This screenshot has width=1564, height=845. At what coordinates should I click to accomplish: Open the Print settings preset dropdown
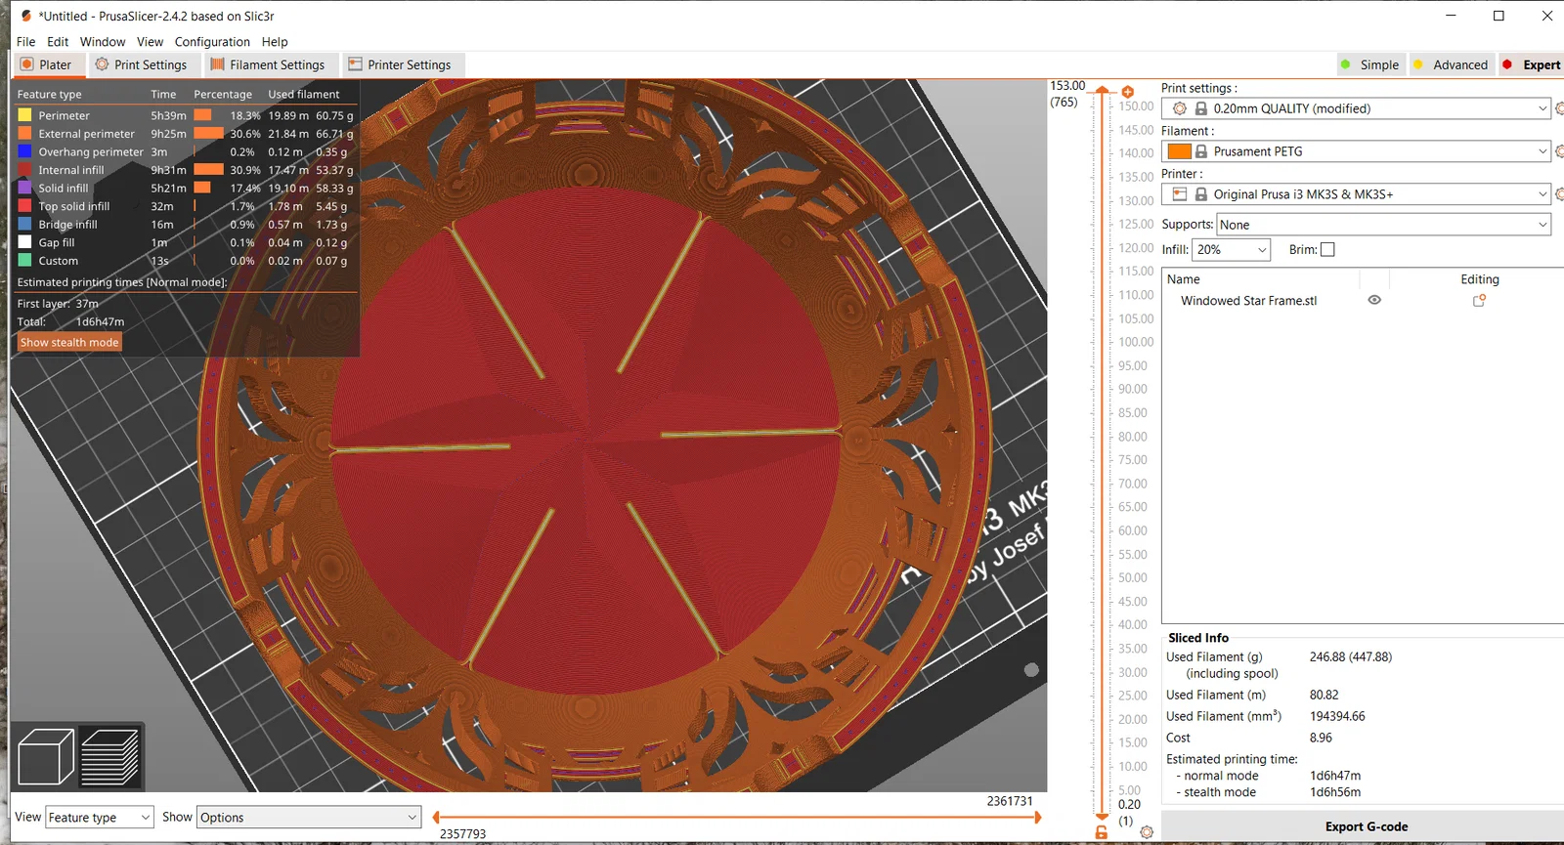tap(1356, 108)
